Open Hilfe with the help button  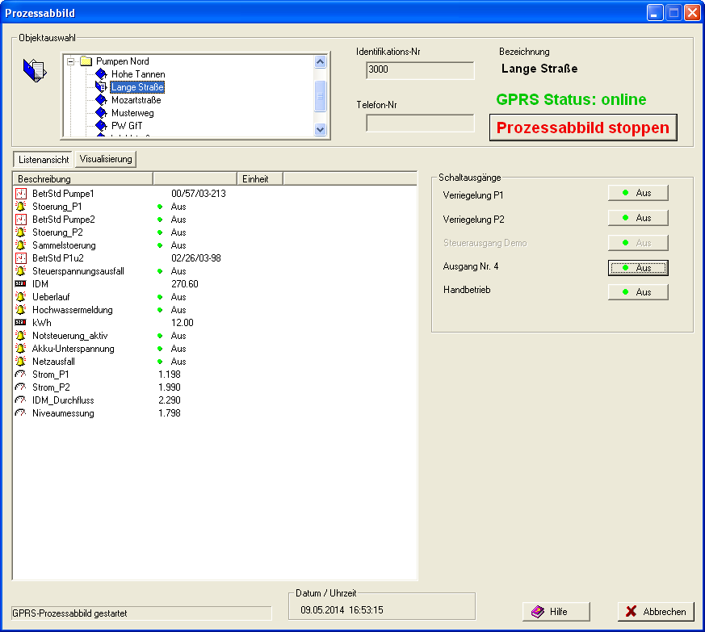click(556, 612)
